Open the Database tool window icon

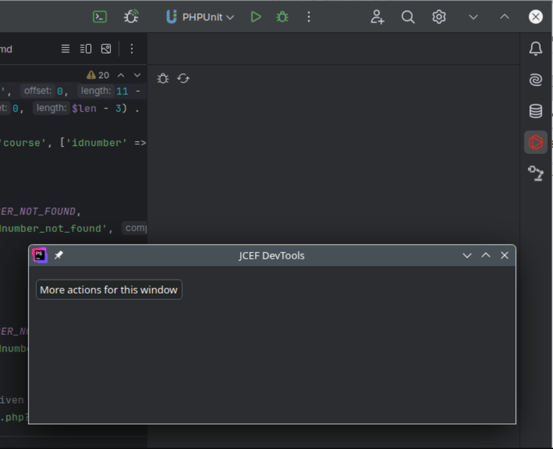tap(536, 111)
